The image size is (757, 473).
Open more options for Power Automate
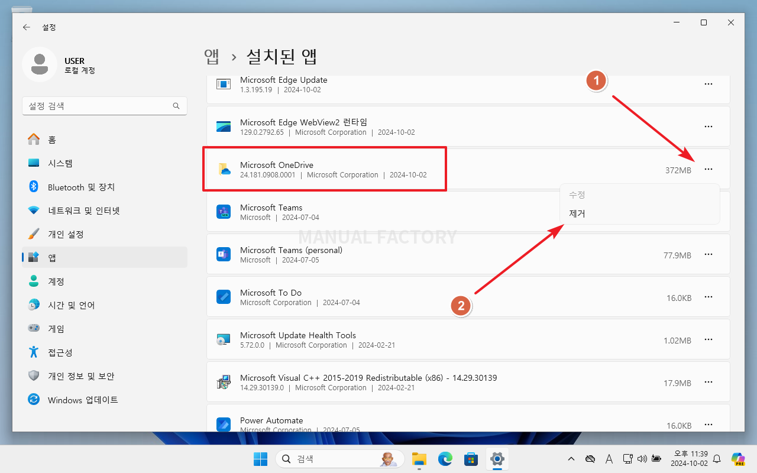(709, 425)
